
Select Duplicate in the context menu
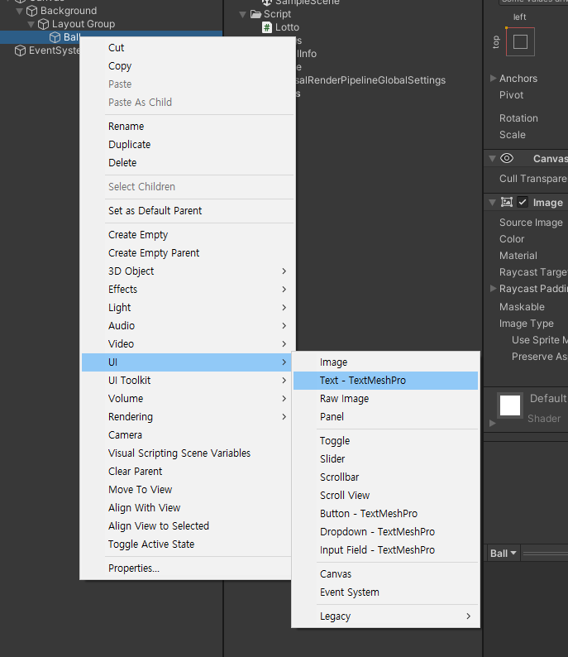[x=188, y=145]
